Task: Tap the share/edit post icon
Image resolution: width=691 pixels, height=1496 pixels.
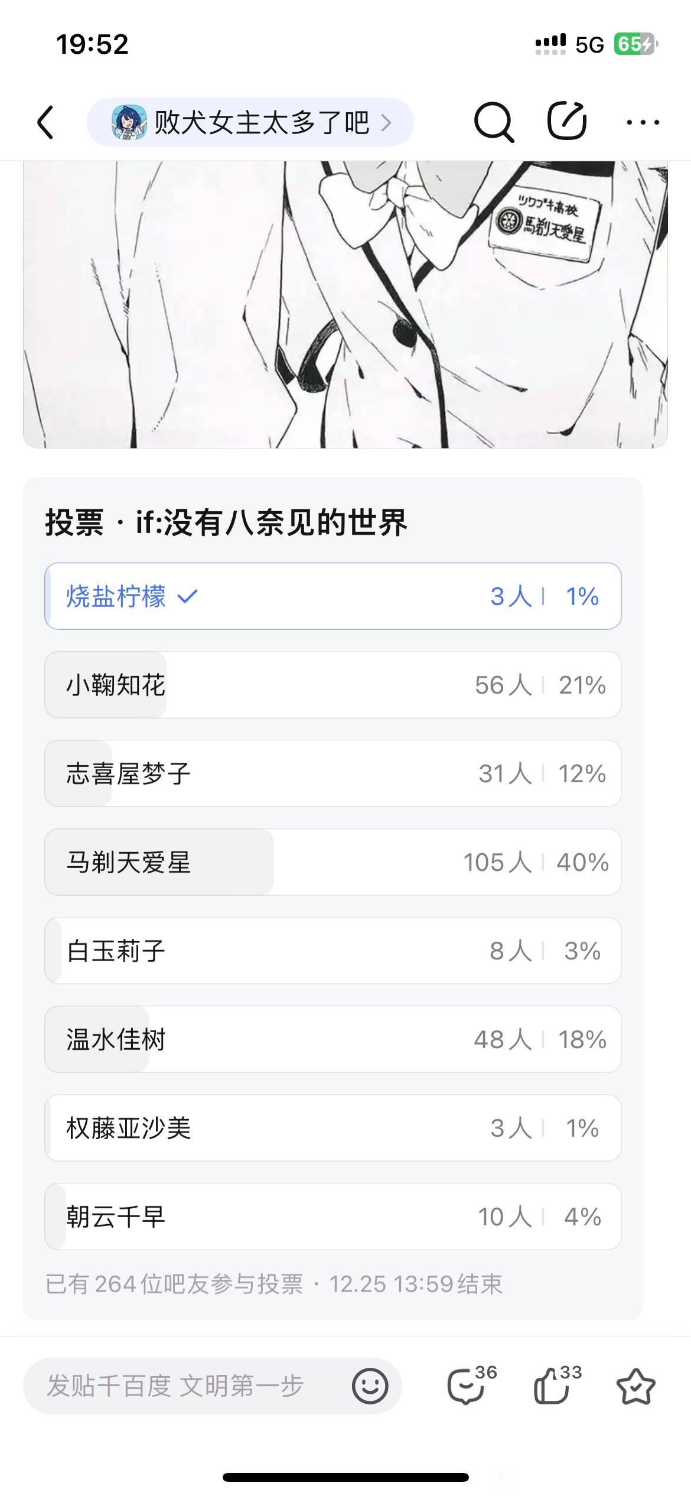Action: pyautogui.click(x=567, y=121)
